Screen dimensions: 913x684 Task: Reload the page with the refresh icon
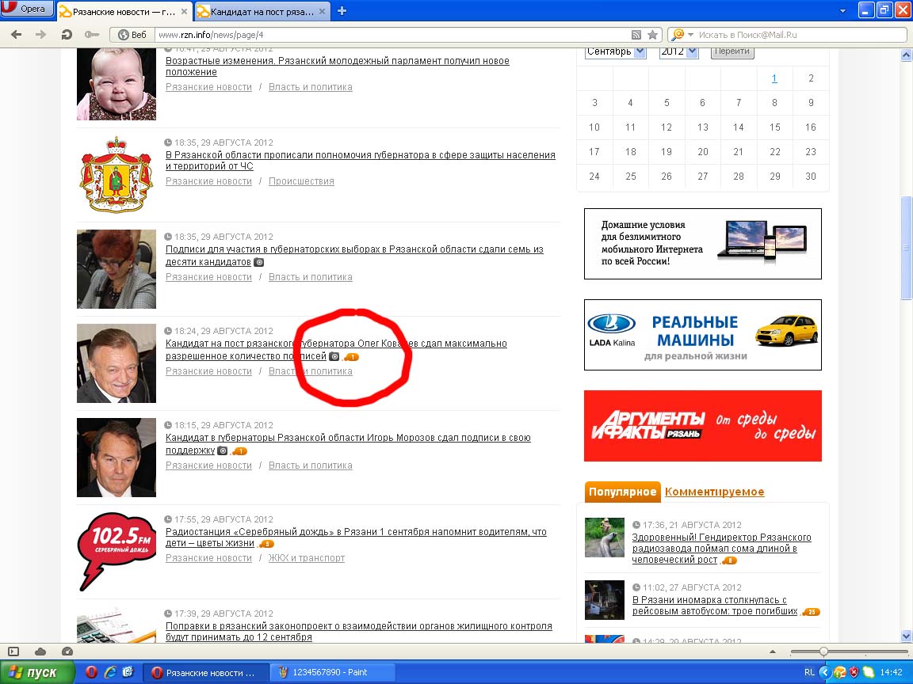click(x=67, y=35)
